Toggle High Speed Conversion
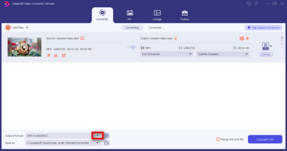Screen dimensions: 287x151 (x=263, y=27)
